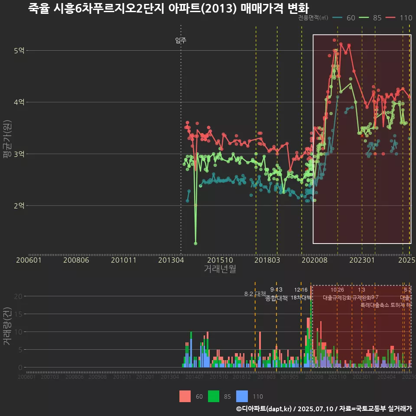The width and height of the screenshot is (416, 416).
Task: Click the 8·2 대책 policy label
Action: tap(255, 294)
